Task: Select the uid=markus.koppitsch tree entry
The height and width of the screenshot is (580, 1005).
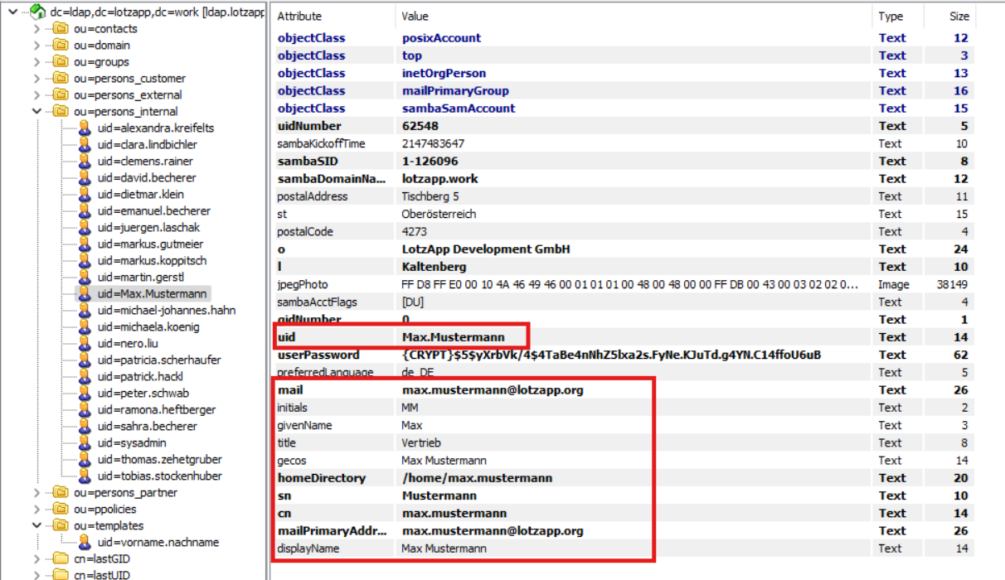Action: point(152,261)
